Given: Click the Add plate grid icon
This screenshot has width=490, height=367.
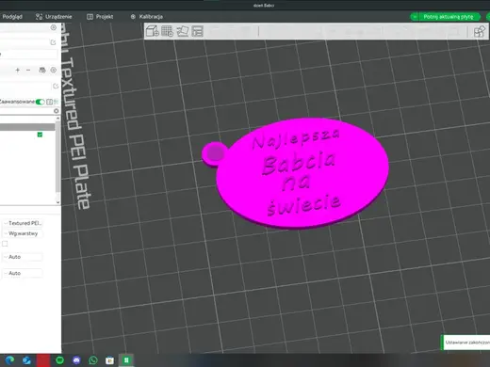Looking at the screenshot, I should pyautogui.click(x=167, y=31).
